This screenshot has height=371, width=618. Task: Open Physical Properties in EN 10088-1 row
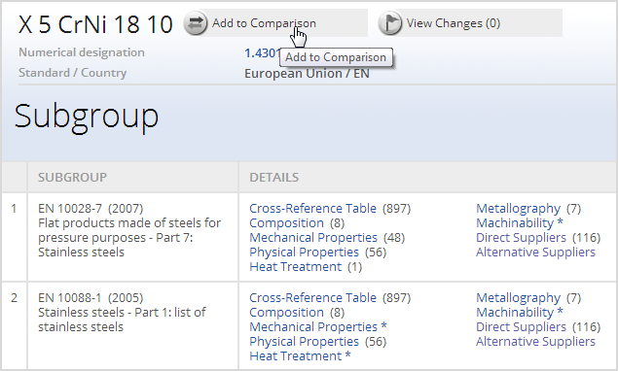coord(305,341)
